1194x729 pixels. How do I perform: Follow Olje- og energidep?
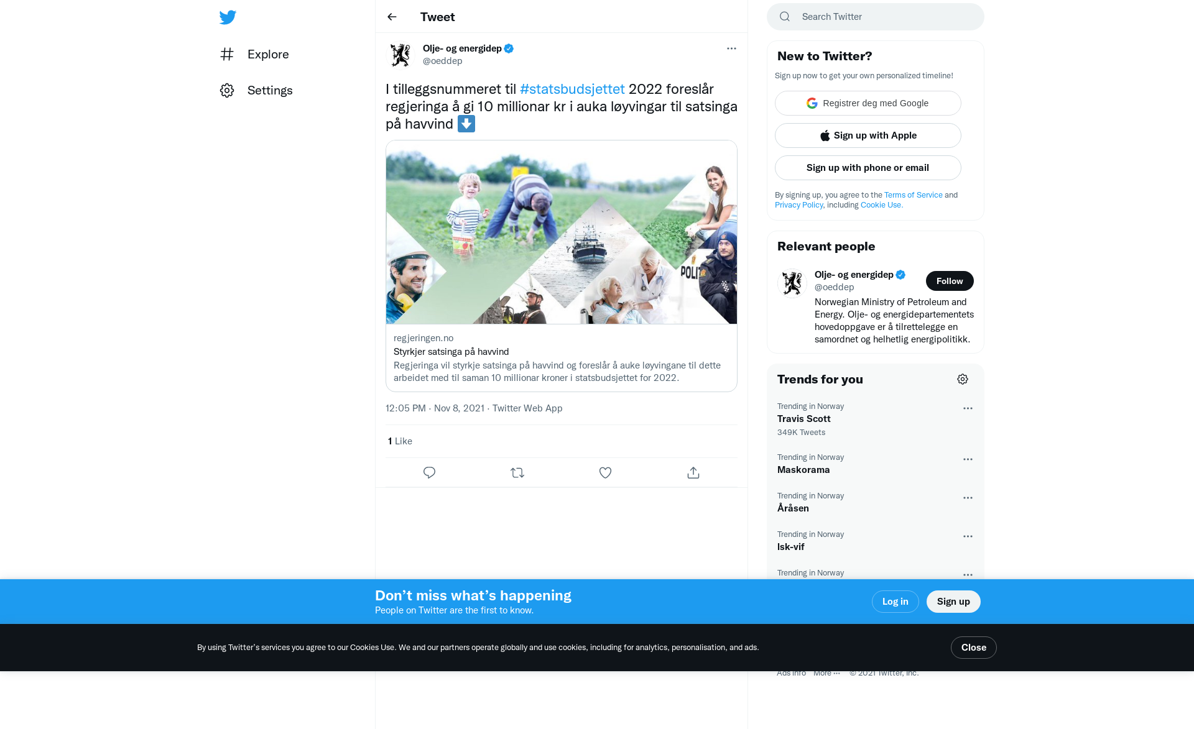pos(950,281)
